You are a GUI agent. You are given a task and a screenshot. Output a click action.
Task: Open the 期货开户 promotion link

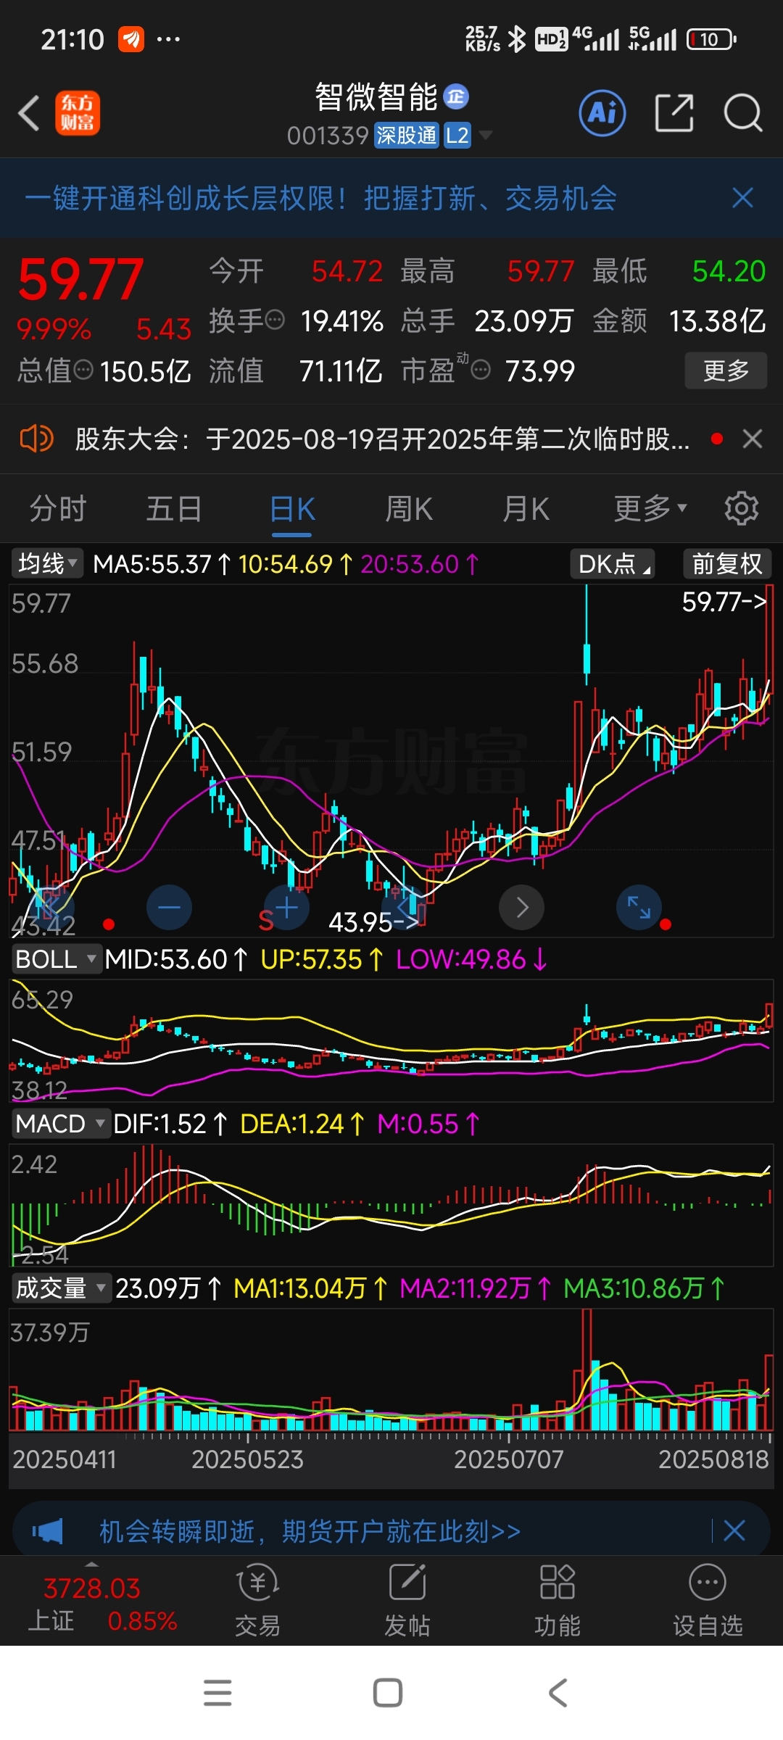click(x=310, y=1531)
